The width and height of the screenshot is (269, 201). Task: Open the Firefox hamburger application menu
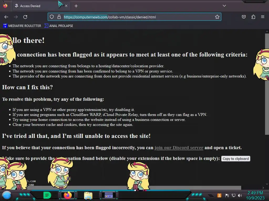point(263,17)
